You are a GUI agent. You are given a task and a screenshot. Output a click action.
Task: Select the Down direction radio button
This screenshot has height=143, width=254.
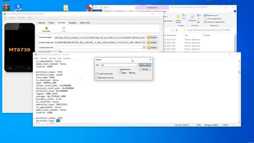click(130, 73)
